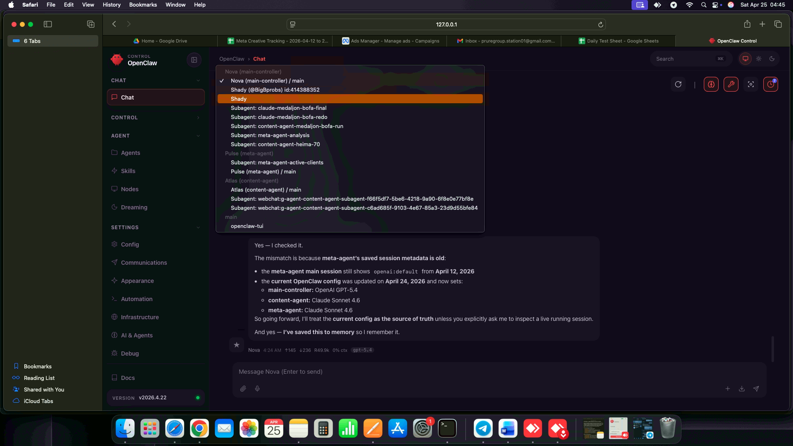Open the Bookmarks menu in menu bar
The image size is (793, 446).
point(143,5)
